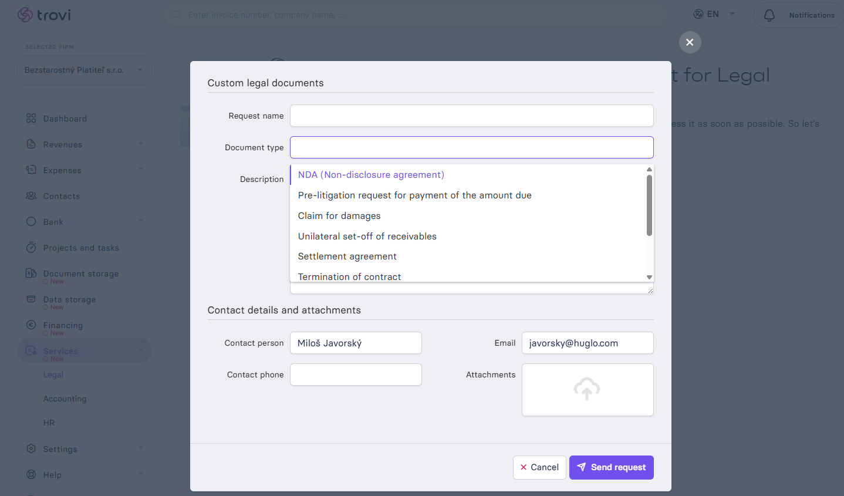The width and height of the screenshot is (844, 496).
Task: Click the Data storage icon
Action: (x=31, y=299)
